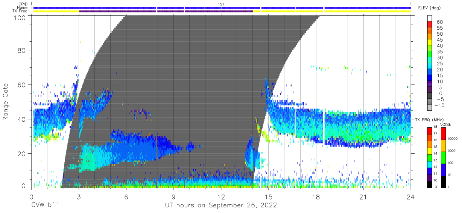
Task: Click the '10000' label on NOISE scale
Action: click(452, 139)
